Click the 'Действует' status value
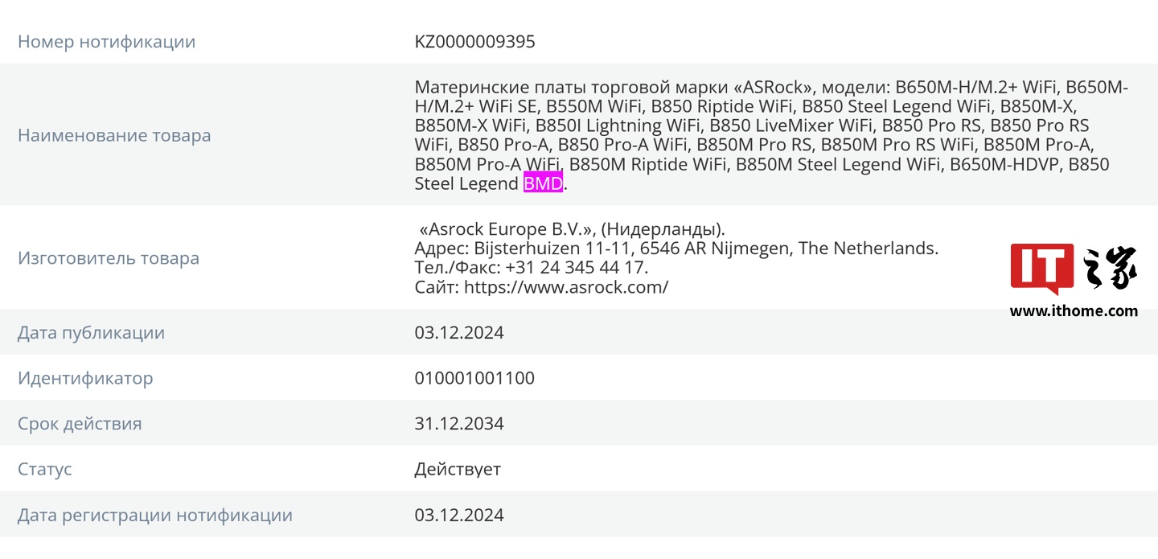 (x=458, y=469)
